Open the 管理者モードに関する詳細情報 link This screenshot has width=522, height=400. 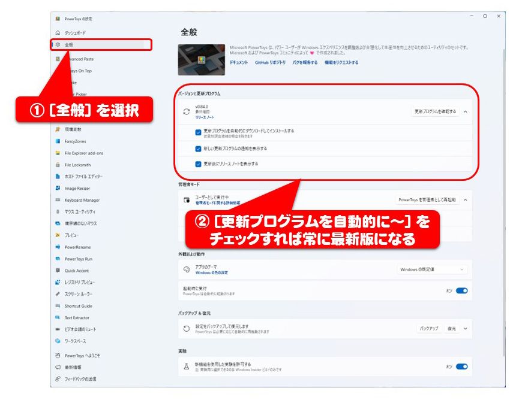click(217, 202)
